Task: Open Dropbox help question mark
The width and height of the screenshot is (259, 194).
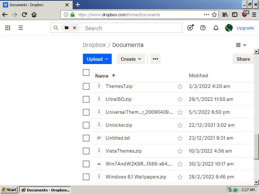Action: point(203,28)
